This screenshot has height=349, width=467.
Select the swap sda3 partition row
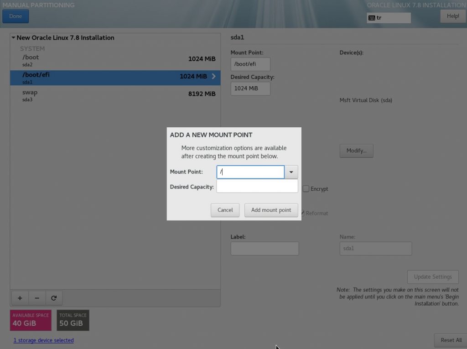[115, 95]
